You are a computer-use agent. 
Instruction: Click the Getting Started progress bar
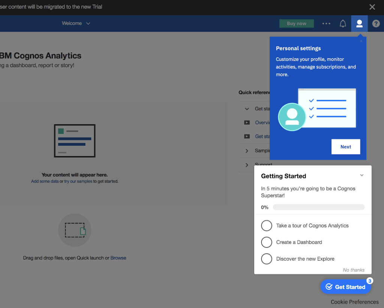pyautogui.click(x=318, y=207)
